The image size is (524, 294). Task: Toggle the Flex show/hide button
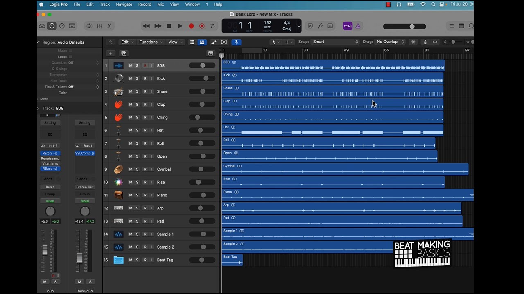(x=224, y=42)
